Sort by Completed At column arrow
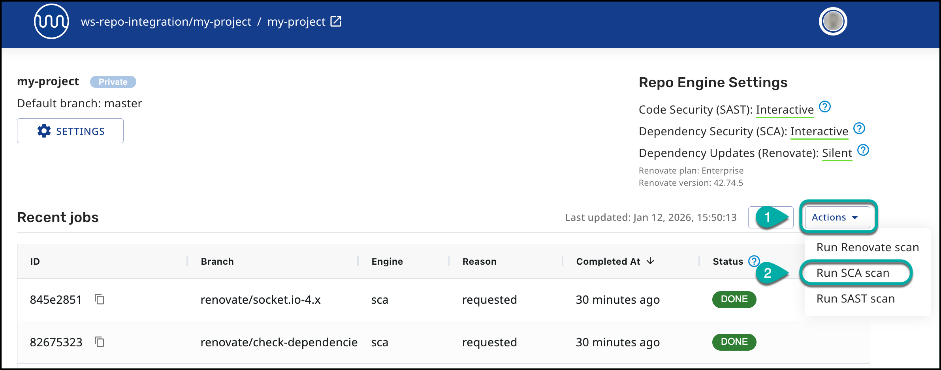941x370 pixels. coord(650,261)
